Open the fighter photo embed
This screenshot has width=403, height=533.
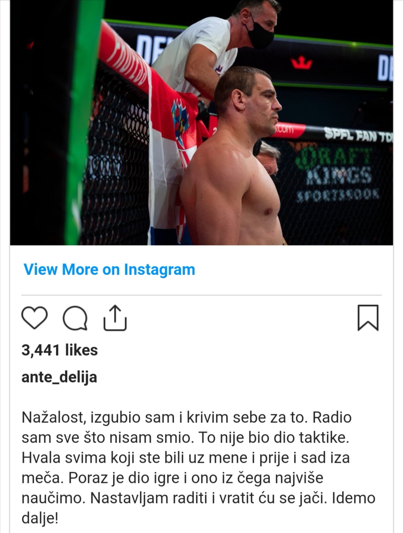tap(201, 122)
